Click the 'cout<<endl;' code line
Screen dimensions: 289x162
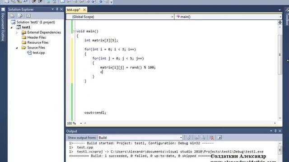[95, 112]
